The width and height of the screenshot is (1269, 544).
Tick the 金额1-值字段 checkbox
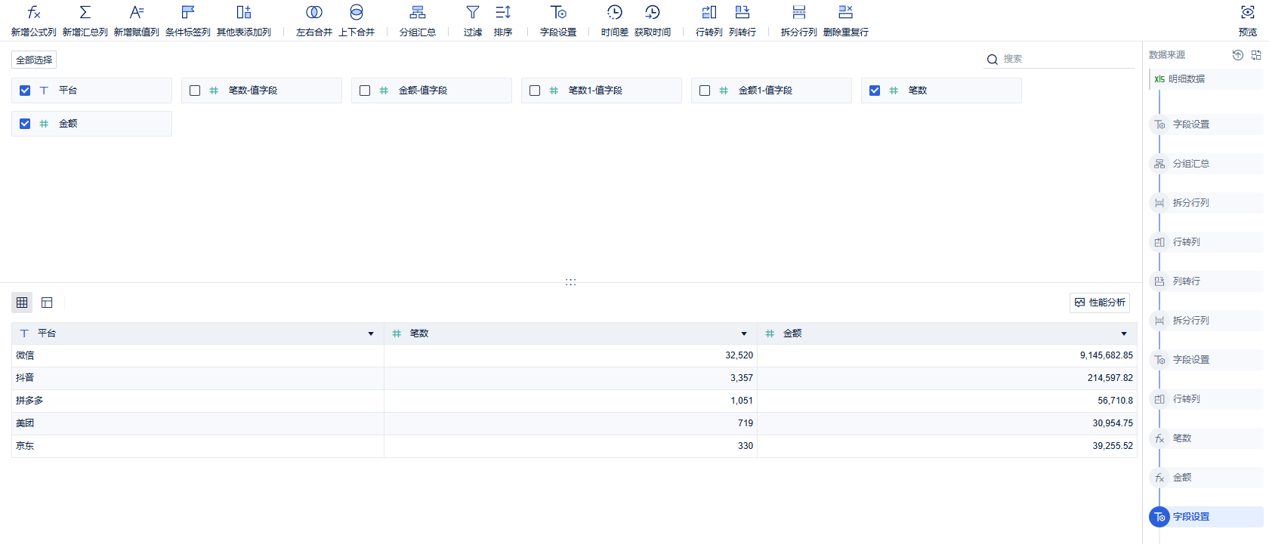pos(705,91)
